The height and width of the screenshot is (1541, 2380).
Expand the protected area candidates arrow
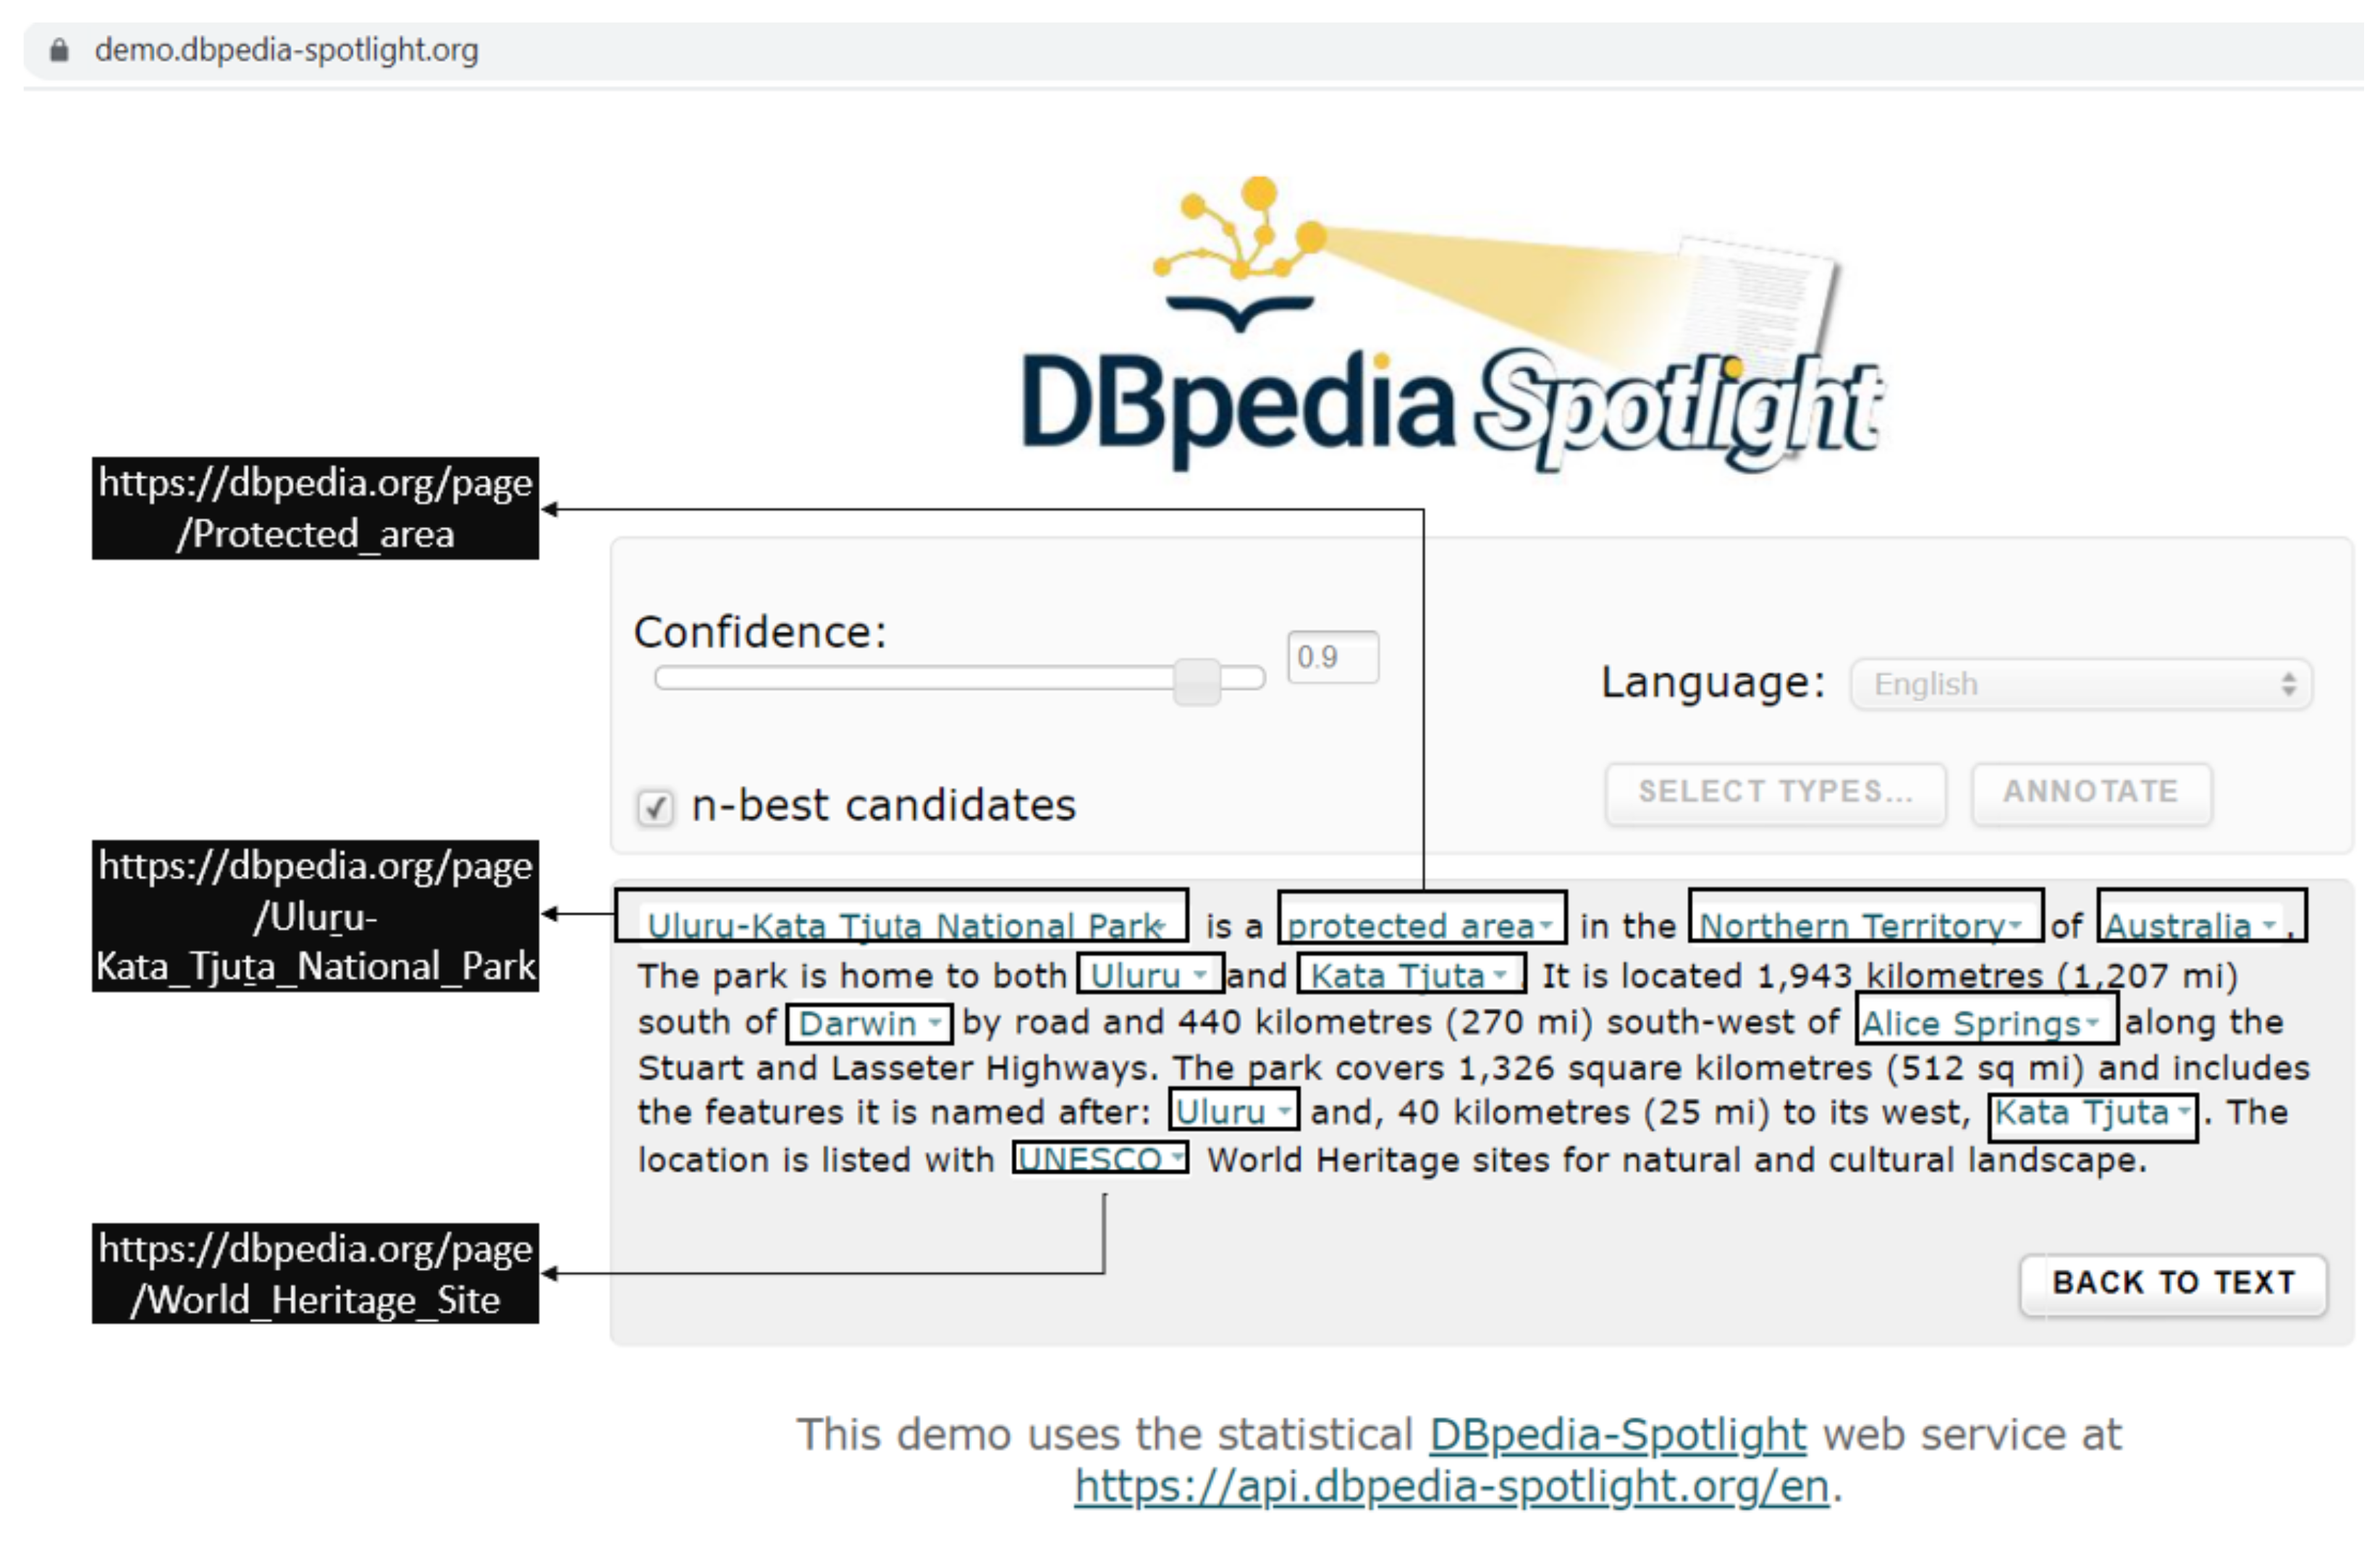[x=1545, y=924]
